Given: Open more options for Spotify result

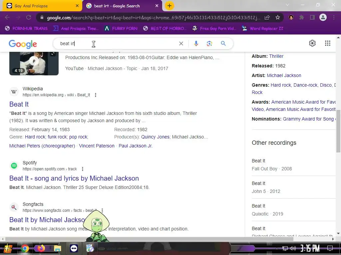Looking at the screenshot, I should click(x=83, y=169).
